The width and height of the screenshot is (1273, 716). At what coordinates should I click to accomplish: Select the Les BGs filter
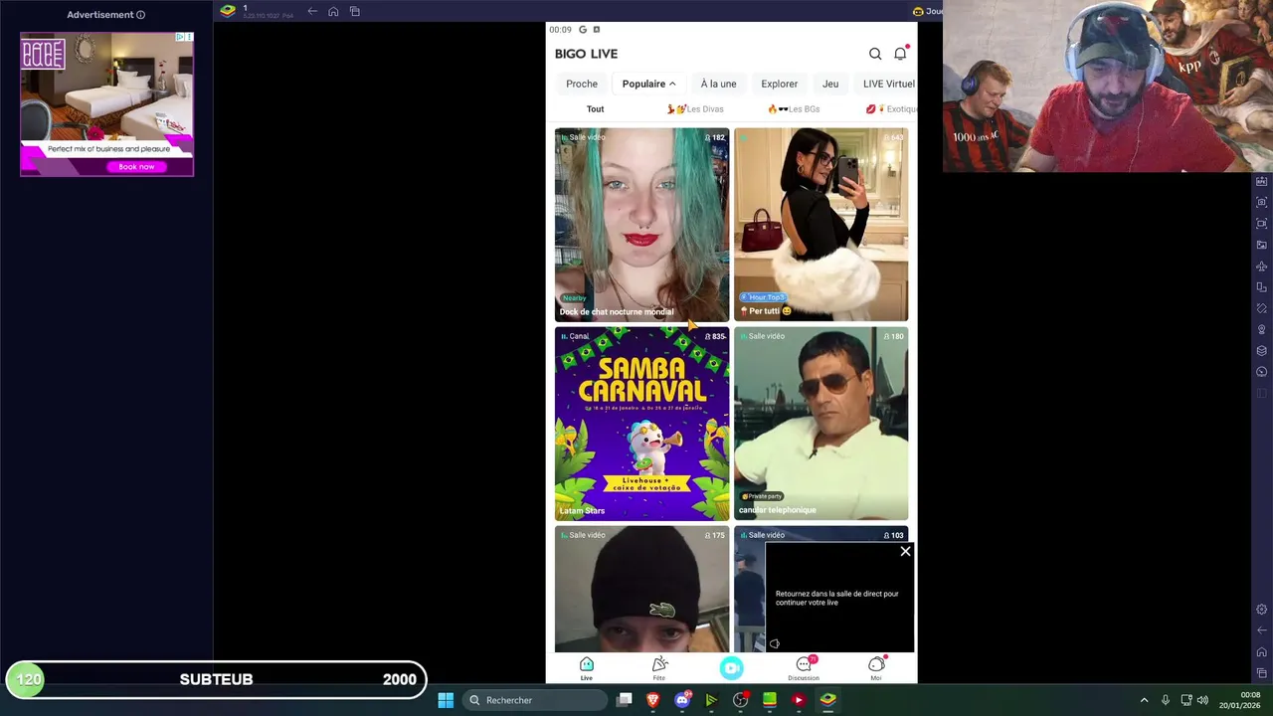coord(794,109)
